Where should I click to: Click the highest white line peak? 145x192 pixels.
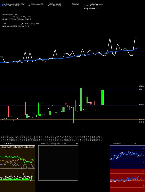(110, 37)
